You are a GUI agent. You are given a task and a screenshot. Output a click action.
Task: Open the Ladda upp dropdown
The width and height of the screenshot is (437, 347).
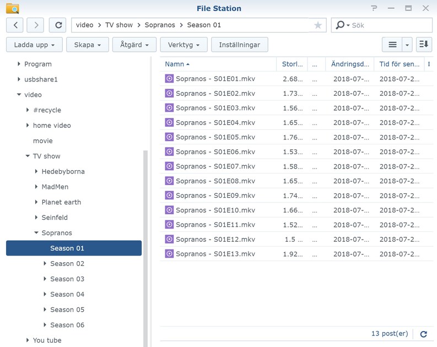click(34, 45)
